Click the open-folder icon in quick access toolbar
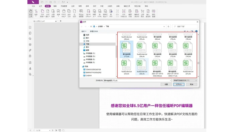The image size is (234, 132). pos(42,2)
